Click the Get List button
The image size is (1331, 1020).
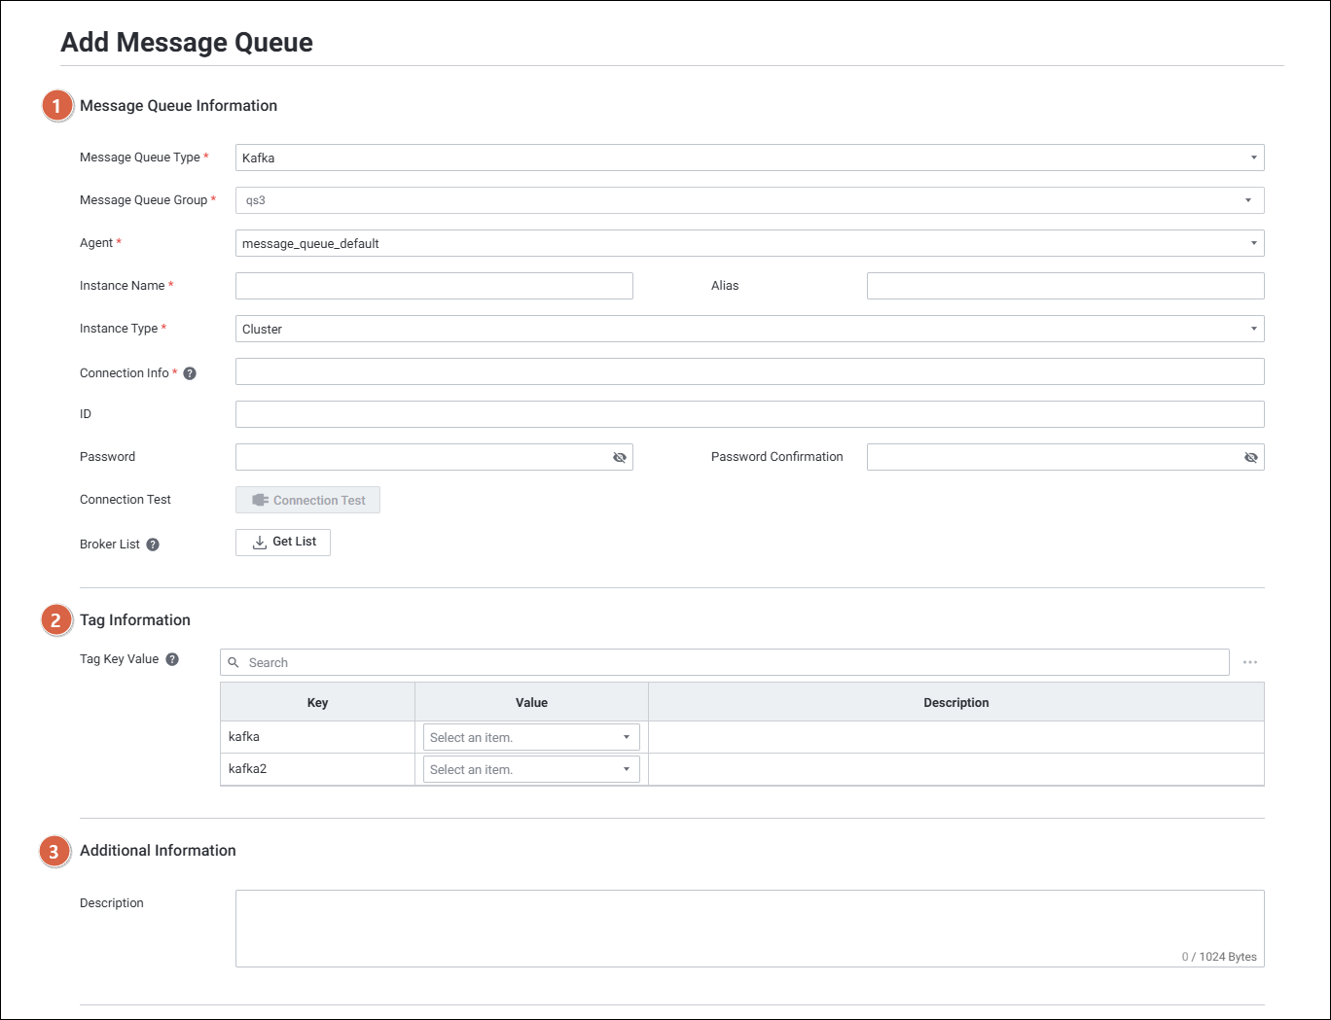[x=283, y=543]
